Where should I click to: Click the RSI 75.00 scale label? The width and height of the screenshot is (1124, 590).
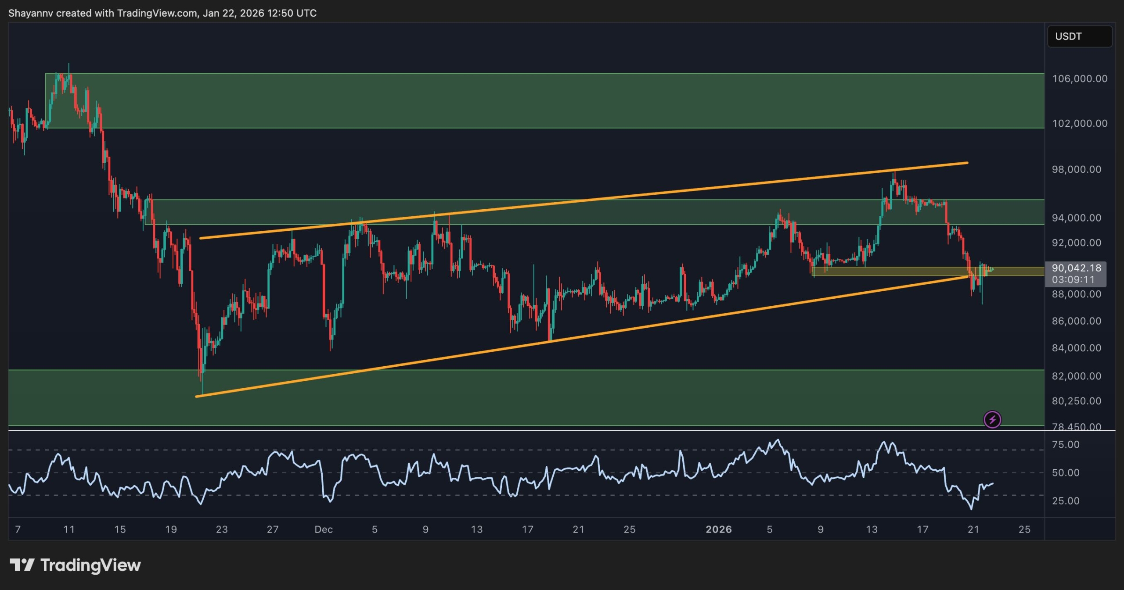tap(1066, 445)
